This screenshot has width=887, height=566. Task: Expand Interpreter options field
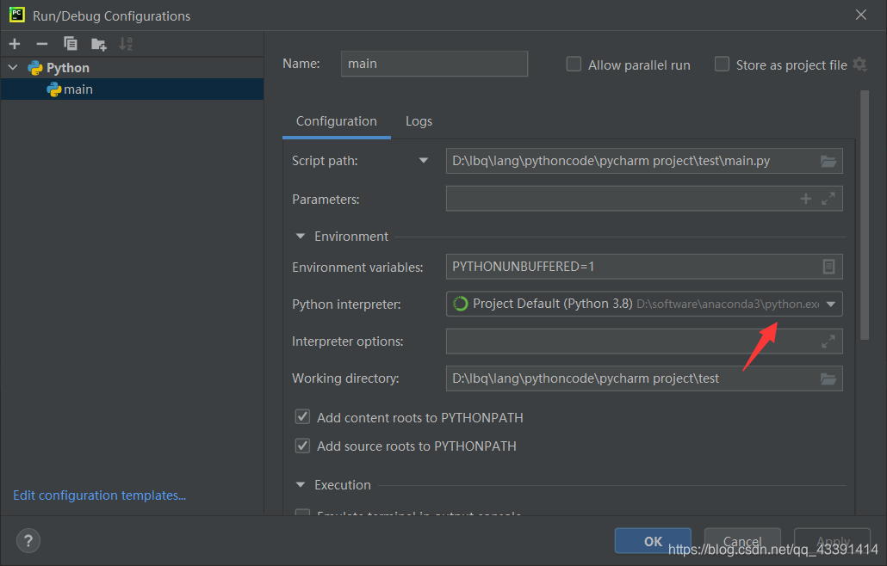828,341
